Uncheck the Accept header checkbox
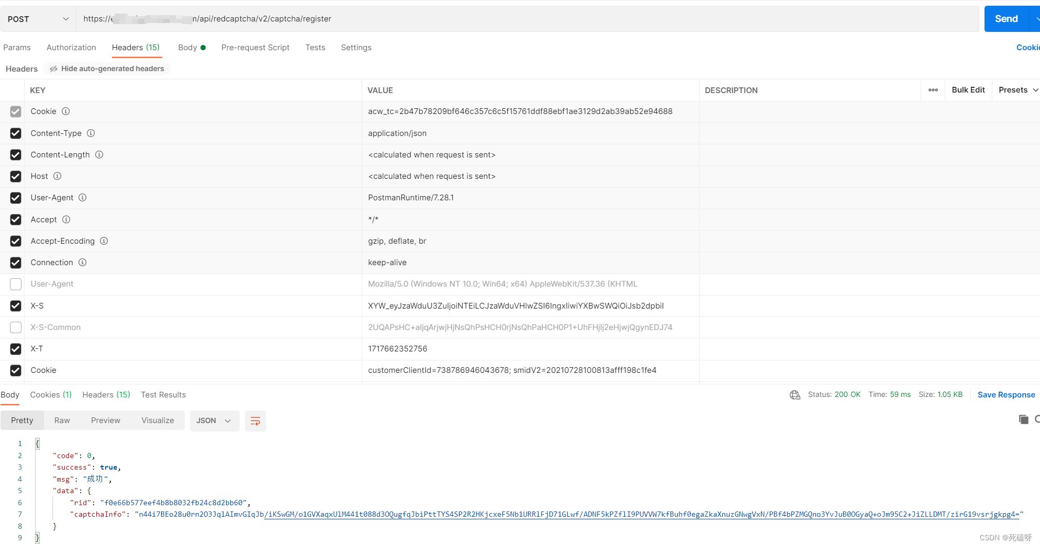The width and height of the screenshot is (1040, 546). pyautogui.click(x=16, y=220)
